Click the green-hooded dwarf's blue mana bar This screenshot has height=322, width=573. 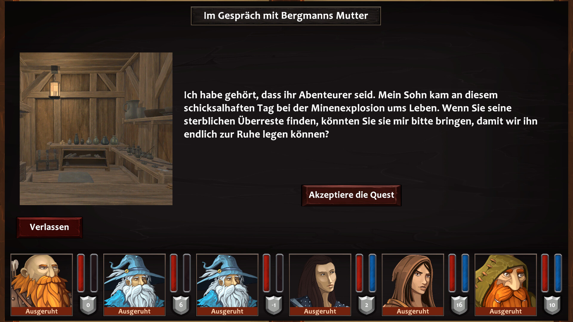pos(558,273)
